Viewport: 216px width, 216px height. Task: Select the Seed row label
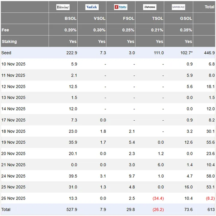click(6, 53)
